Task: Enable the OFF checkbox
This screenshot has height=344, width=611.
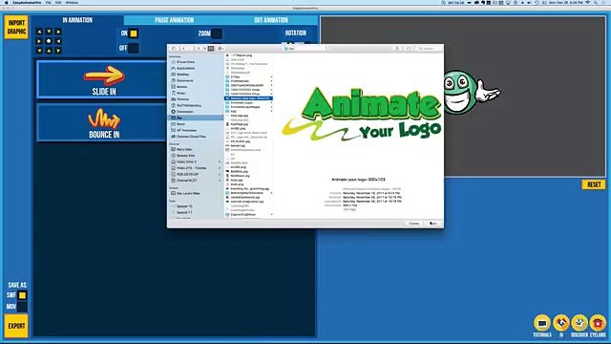Action: pos(134,48)
